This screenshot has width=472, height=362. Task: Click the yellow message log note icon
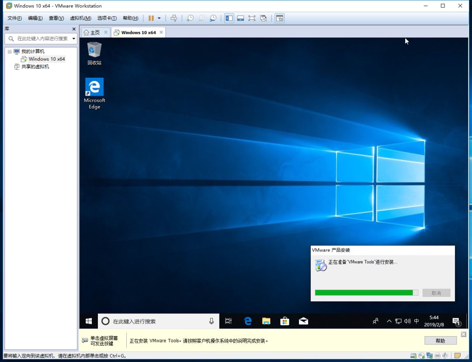pos(458,356)
